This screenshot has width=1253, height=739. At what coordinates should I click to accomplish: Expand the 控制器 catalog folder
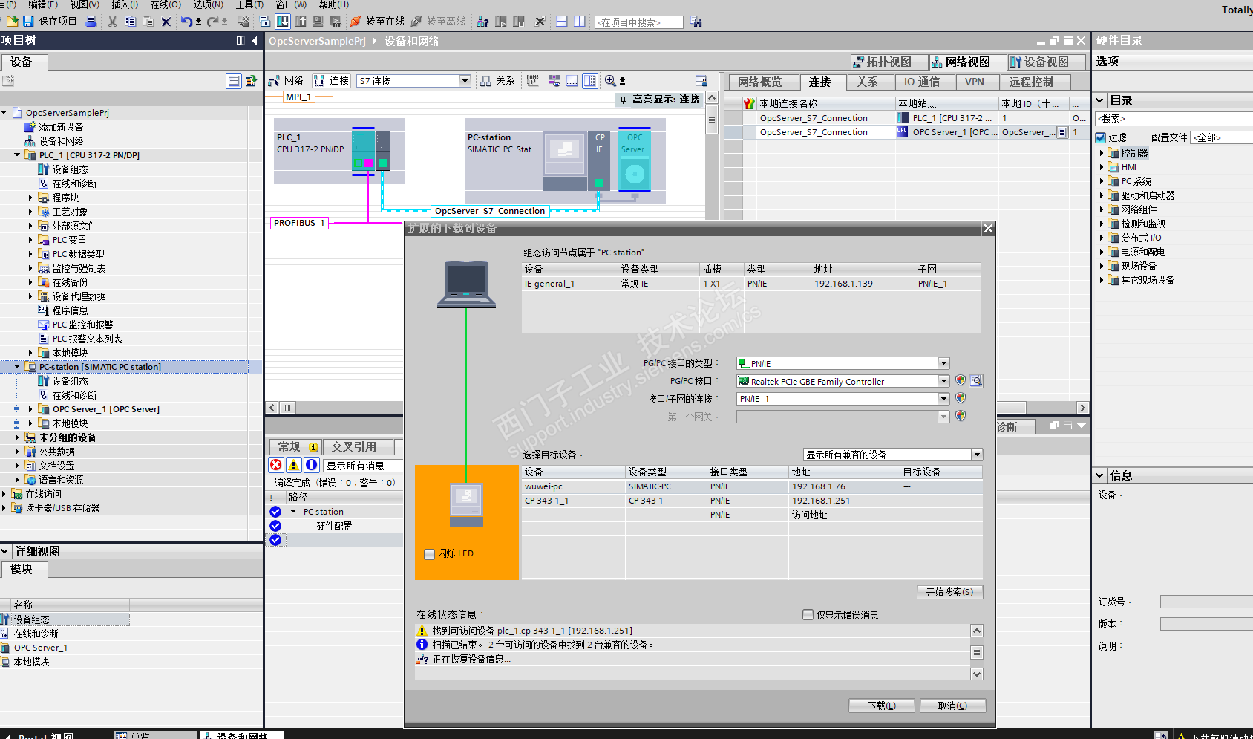1102,153
